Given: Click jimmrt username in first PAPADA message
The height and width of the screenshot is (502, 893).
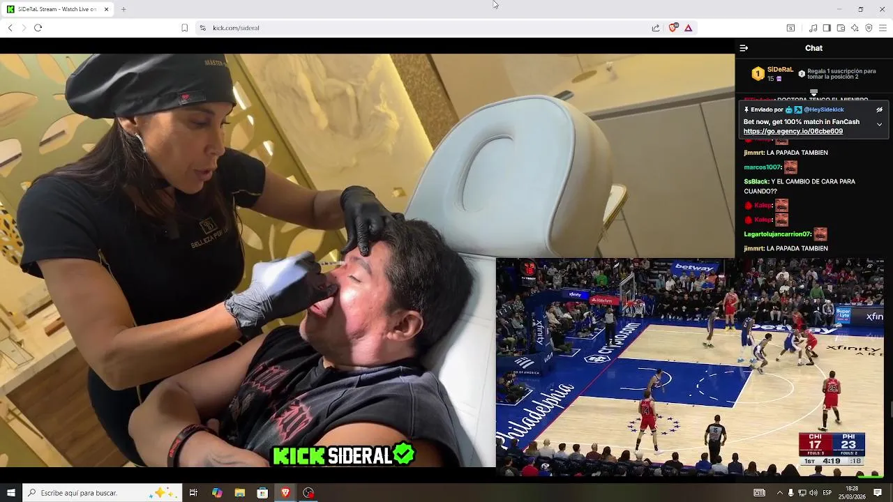Looking at the screenshot, I should click(x=753, y=153).
